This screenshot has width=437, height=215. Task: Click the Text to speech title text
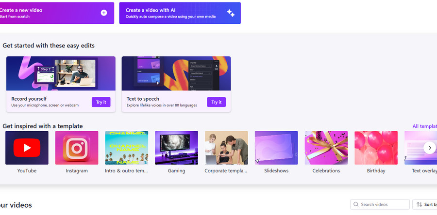(143, 99)
